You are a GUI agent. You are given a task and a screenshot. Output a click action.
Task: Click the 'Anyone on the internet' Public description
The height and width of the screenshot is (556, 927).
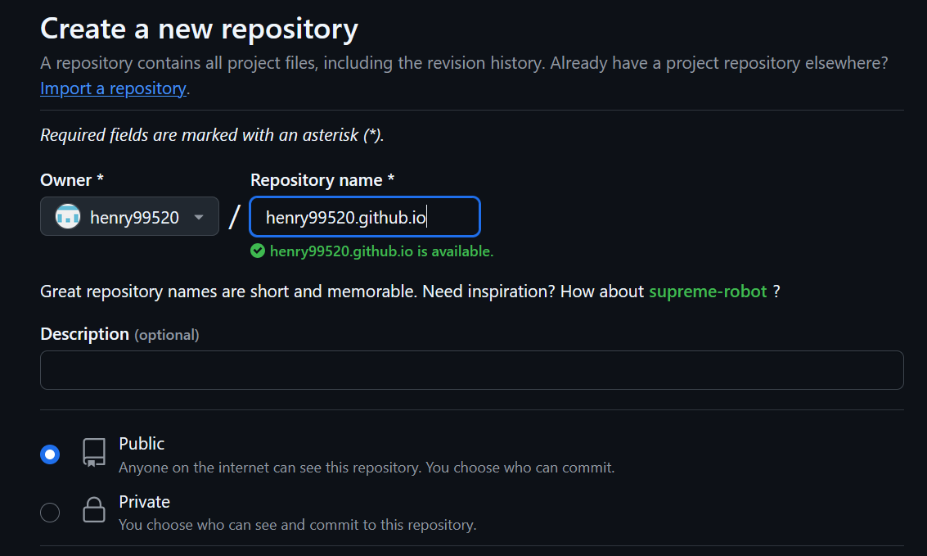(366, 468)
